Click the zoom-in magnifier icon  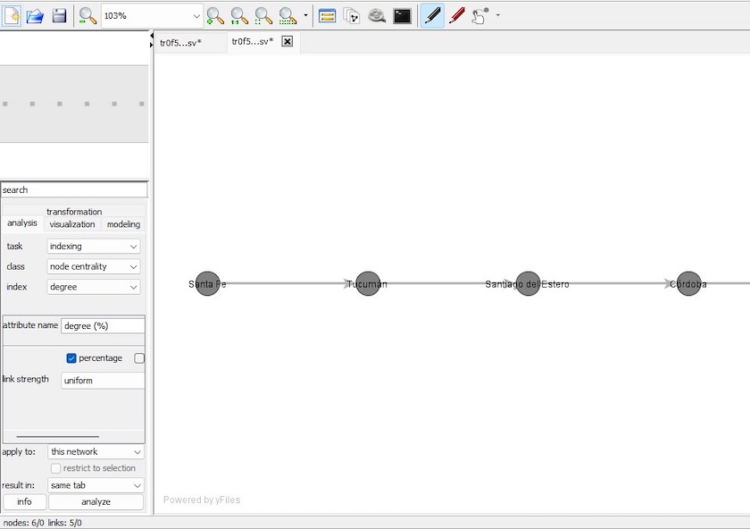[215, 15]
